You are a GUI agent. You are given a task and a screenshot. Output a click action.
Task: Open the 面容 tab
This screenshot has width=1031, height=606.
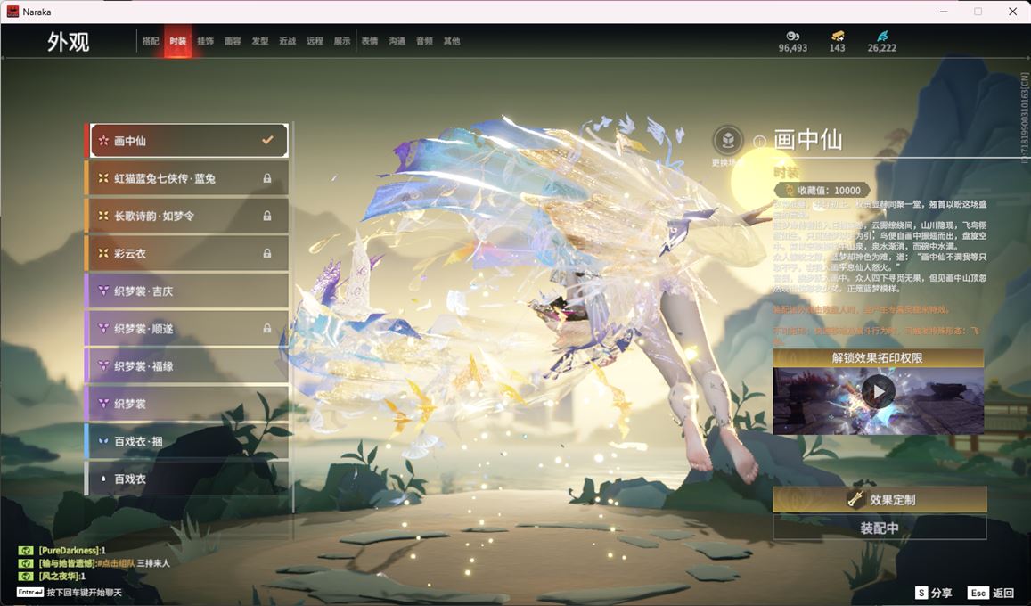pyautogui.click(x=233, y=41)
